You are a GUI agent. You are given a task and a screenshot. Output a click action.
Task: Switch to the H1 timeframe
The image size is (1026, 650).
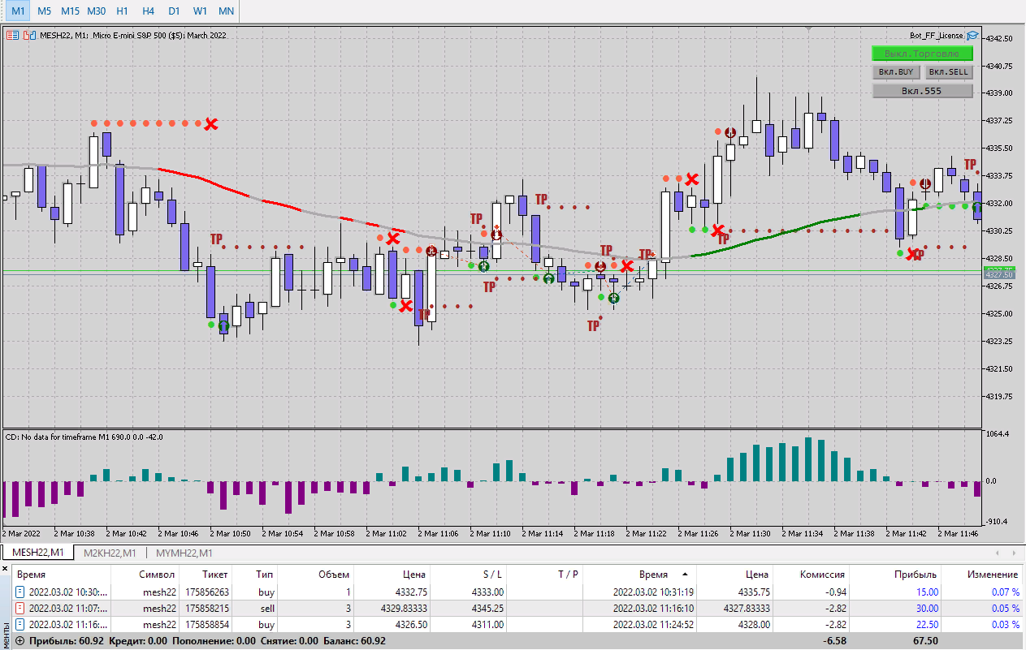coord(122,11)
